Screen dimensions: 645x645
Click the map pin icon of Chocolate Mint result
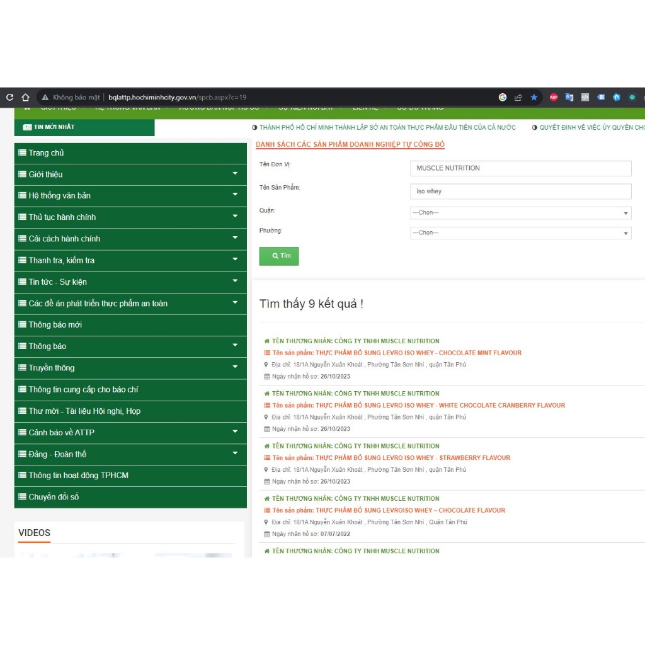coord(266,365)
